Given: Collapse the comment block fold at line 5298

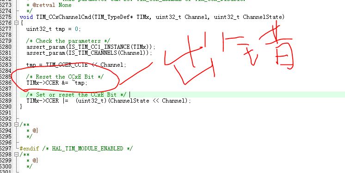Looking at the screenshot, I should [16, 155].
